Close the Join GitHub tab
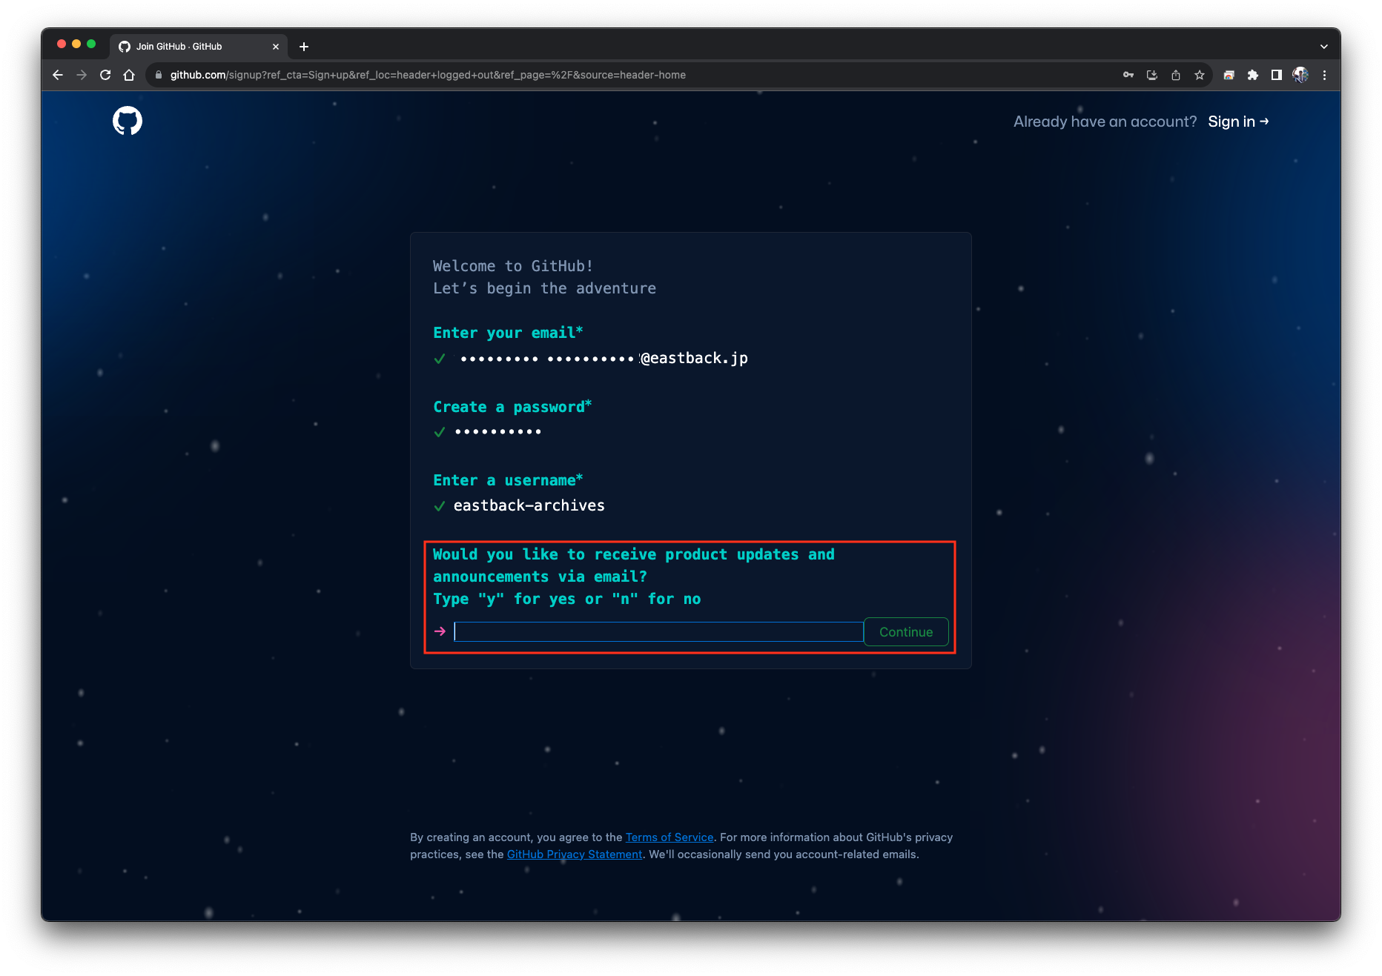 tap(276, 47)
